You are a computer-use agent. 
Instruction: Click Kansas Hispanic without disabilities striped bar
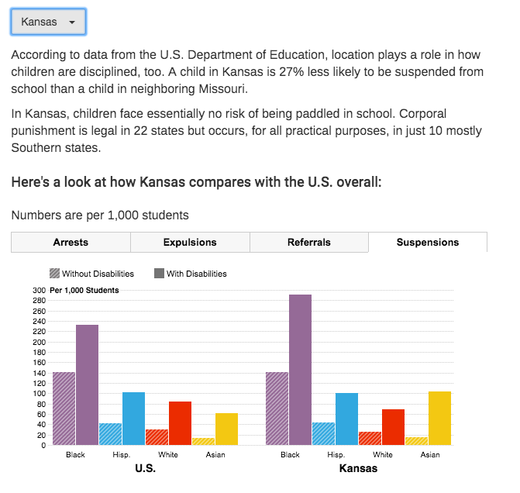323,433
